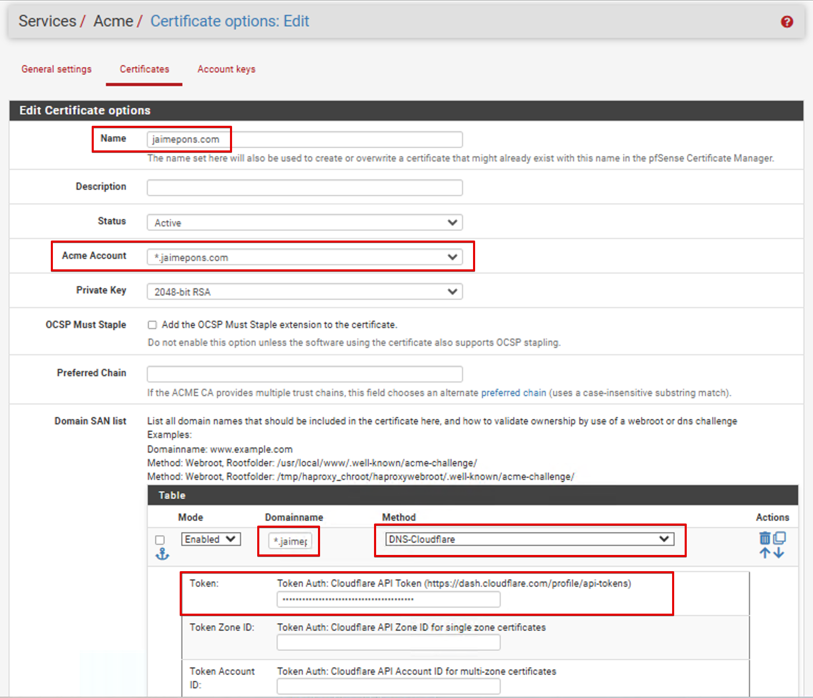Open the help icon in header
The width and height of the screenshot is (813, 698).
coord(786,21)
